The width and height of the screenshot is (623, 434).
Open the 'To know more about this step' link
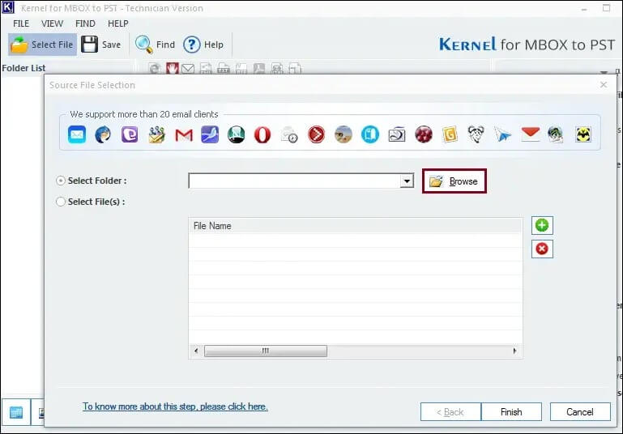pyautogui.click(x=175, y=406)
